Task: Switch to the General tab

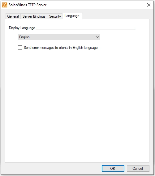Action: (13, 16)
